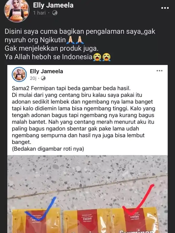The height and width of the screenshot is (233, 175).
Task: Click the line Bedakan digambar roti nya
Action: click(x=48, y=149)
